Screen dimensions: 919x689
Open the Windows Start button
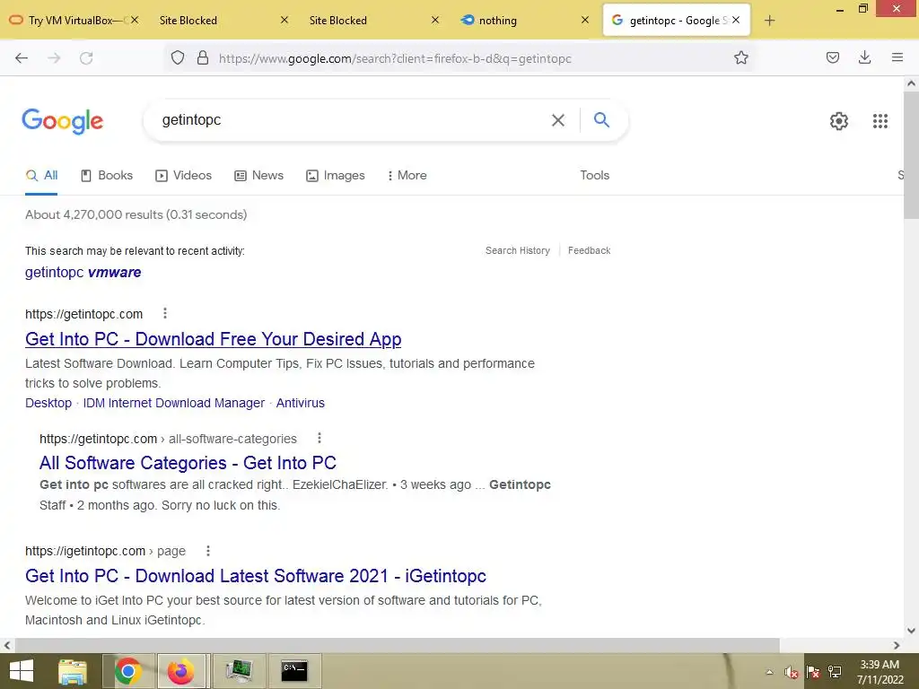pos(22,671)
